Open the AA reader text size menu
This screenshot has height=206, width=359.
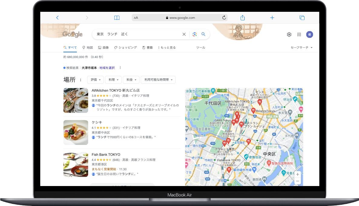pos(136,18)
